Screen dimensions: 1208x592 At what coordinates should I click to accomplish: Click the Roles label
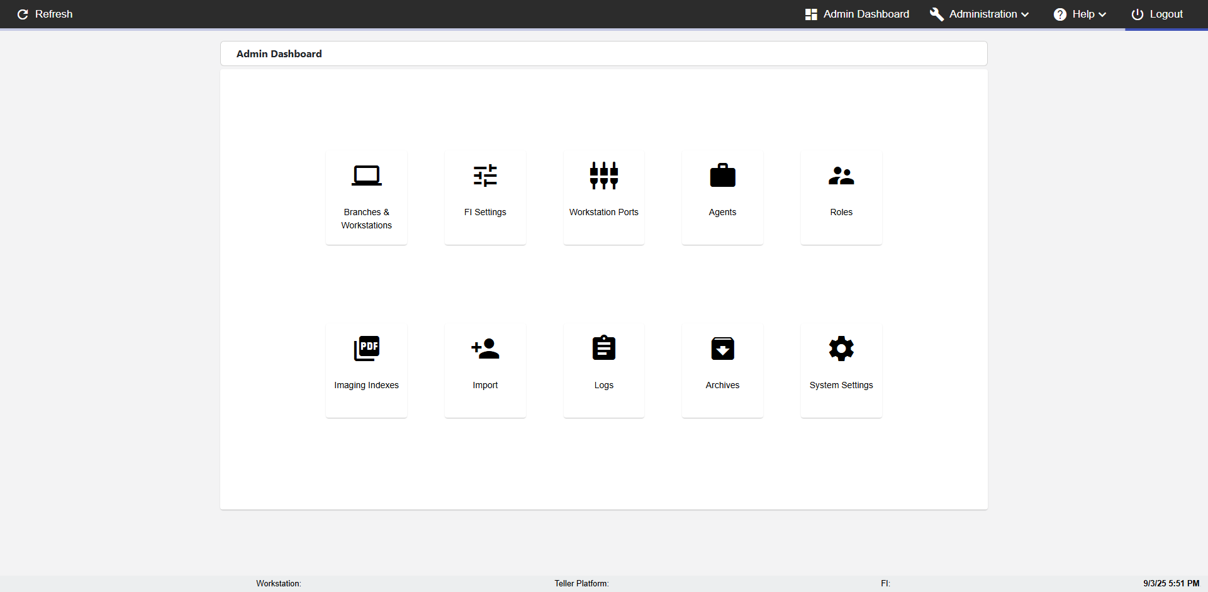(x=841, y=212)
